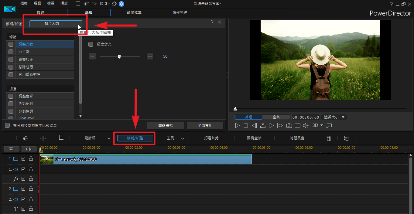Click the 關鍵畫格 button in panel
414x214 pixels.
point(166,125)
